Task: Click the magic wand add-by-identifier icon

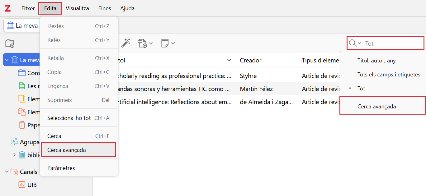Action: pos(125,43)
